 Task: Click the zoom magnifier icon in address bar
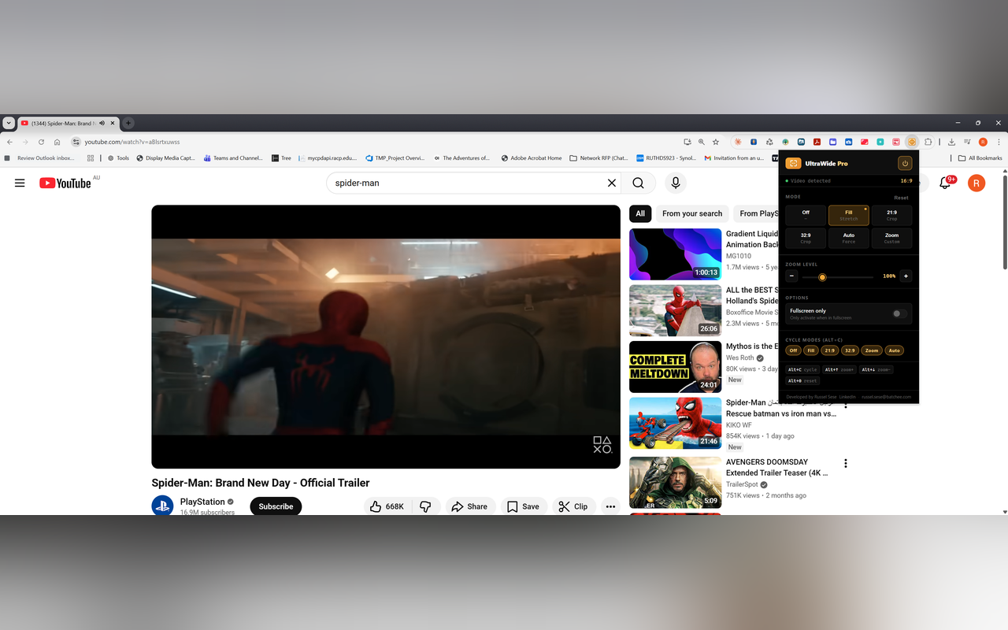[x=701, y=142]
